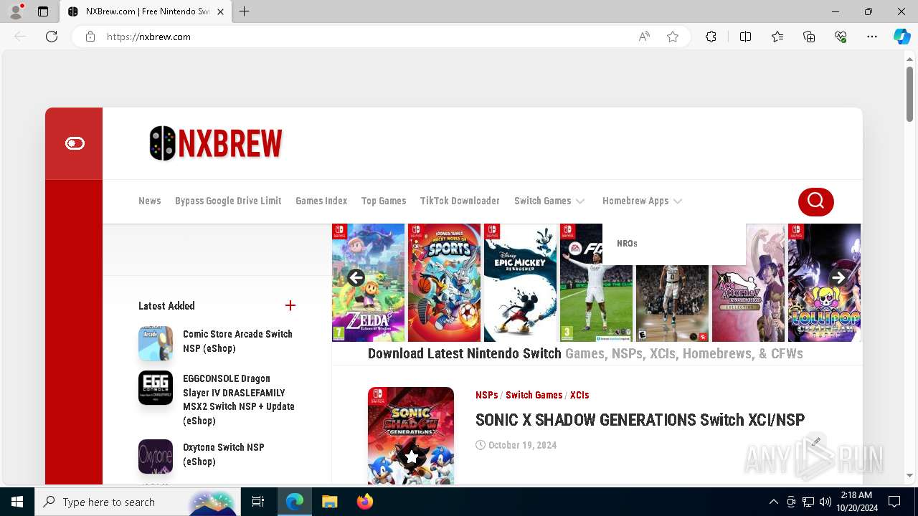Image resolution: width=918 pixels, height=516 pixels.
Task: Click the browser back button
Action: point(20,37)
